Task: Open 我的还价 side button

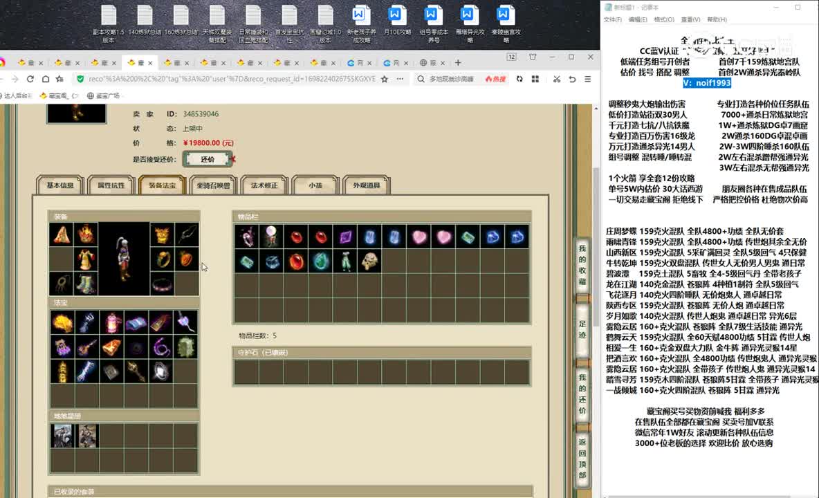Action: click(582, 394)
